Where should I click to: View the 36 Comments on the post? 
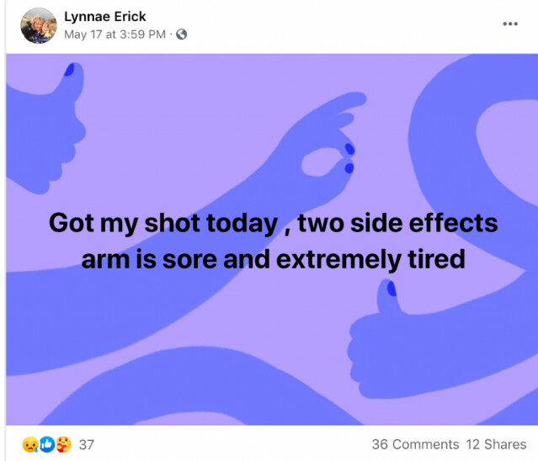[415, 444]
